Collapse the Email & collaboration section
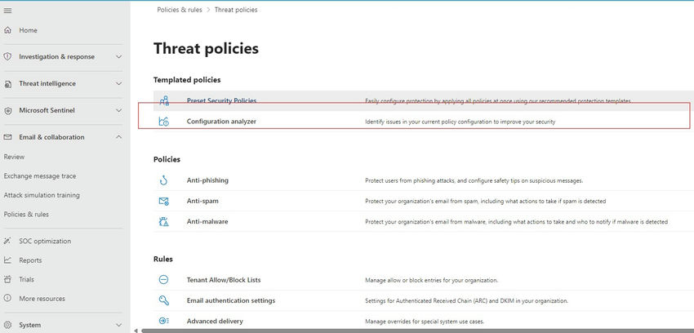The height and width of the screenshot is (333, 694). point(119,137)
